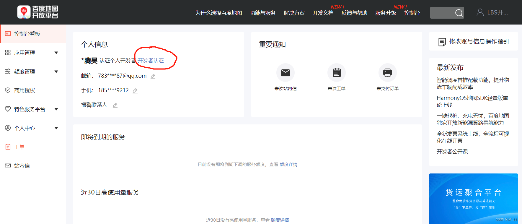
Task: Click the 商用授权 shield icon in sidebar
Action: (8, 90)
